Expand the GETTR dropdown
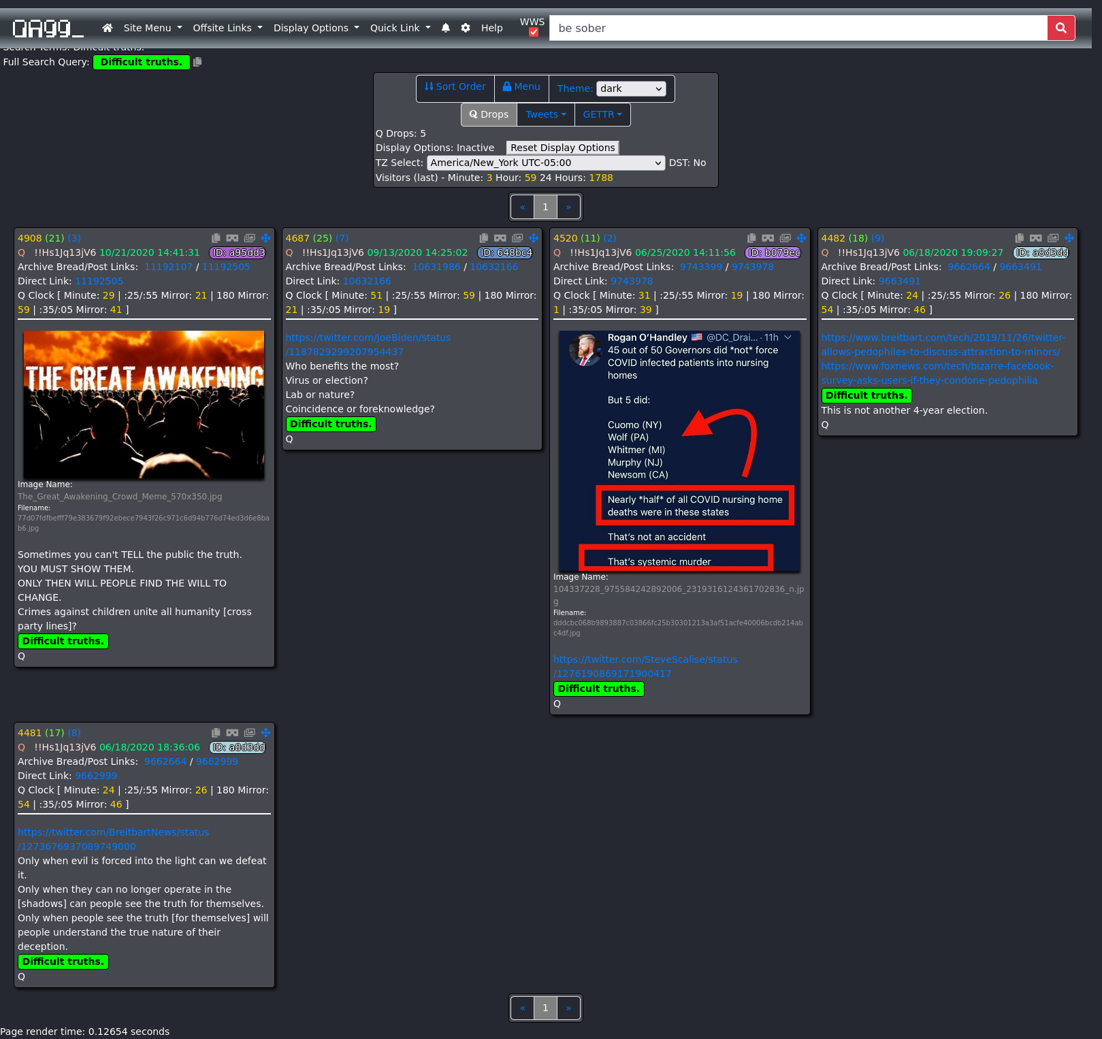The width and height of the screenshot is (1102, 1039). tap(602, 114)
